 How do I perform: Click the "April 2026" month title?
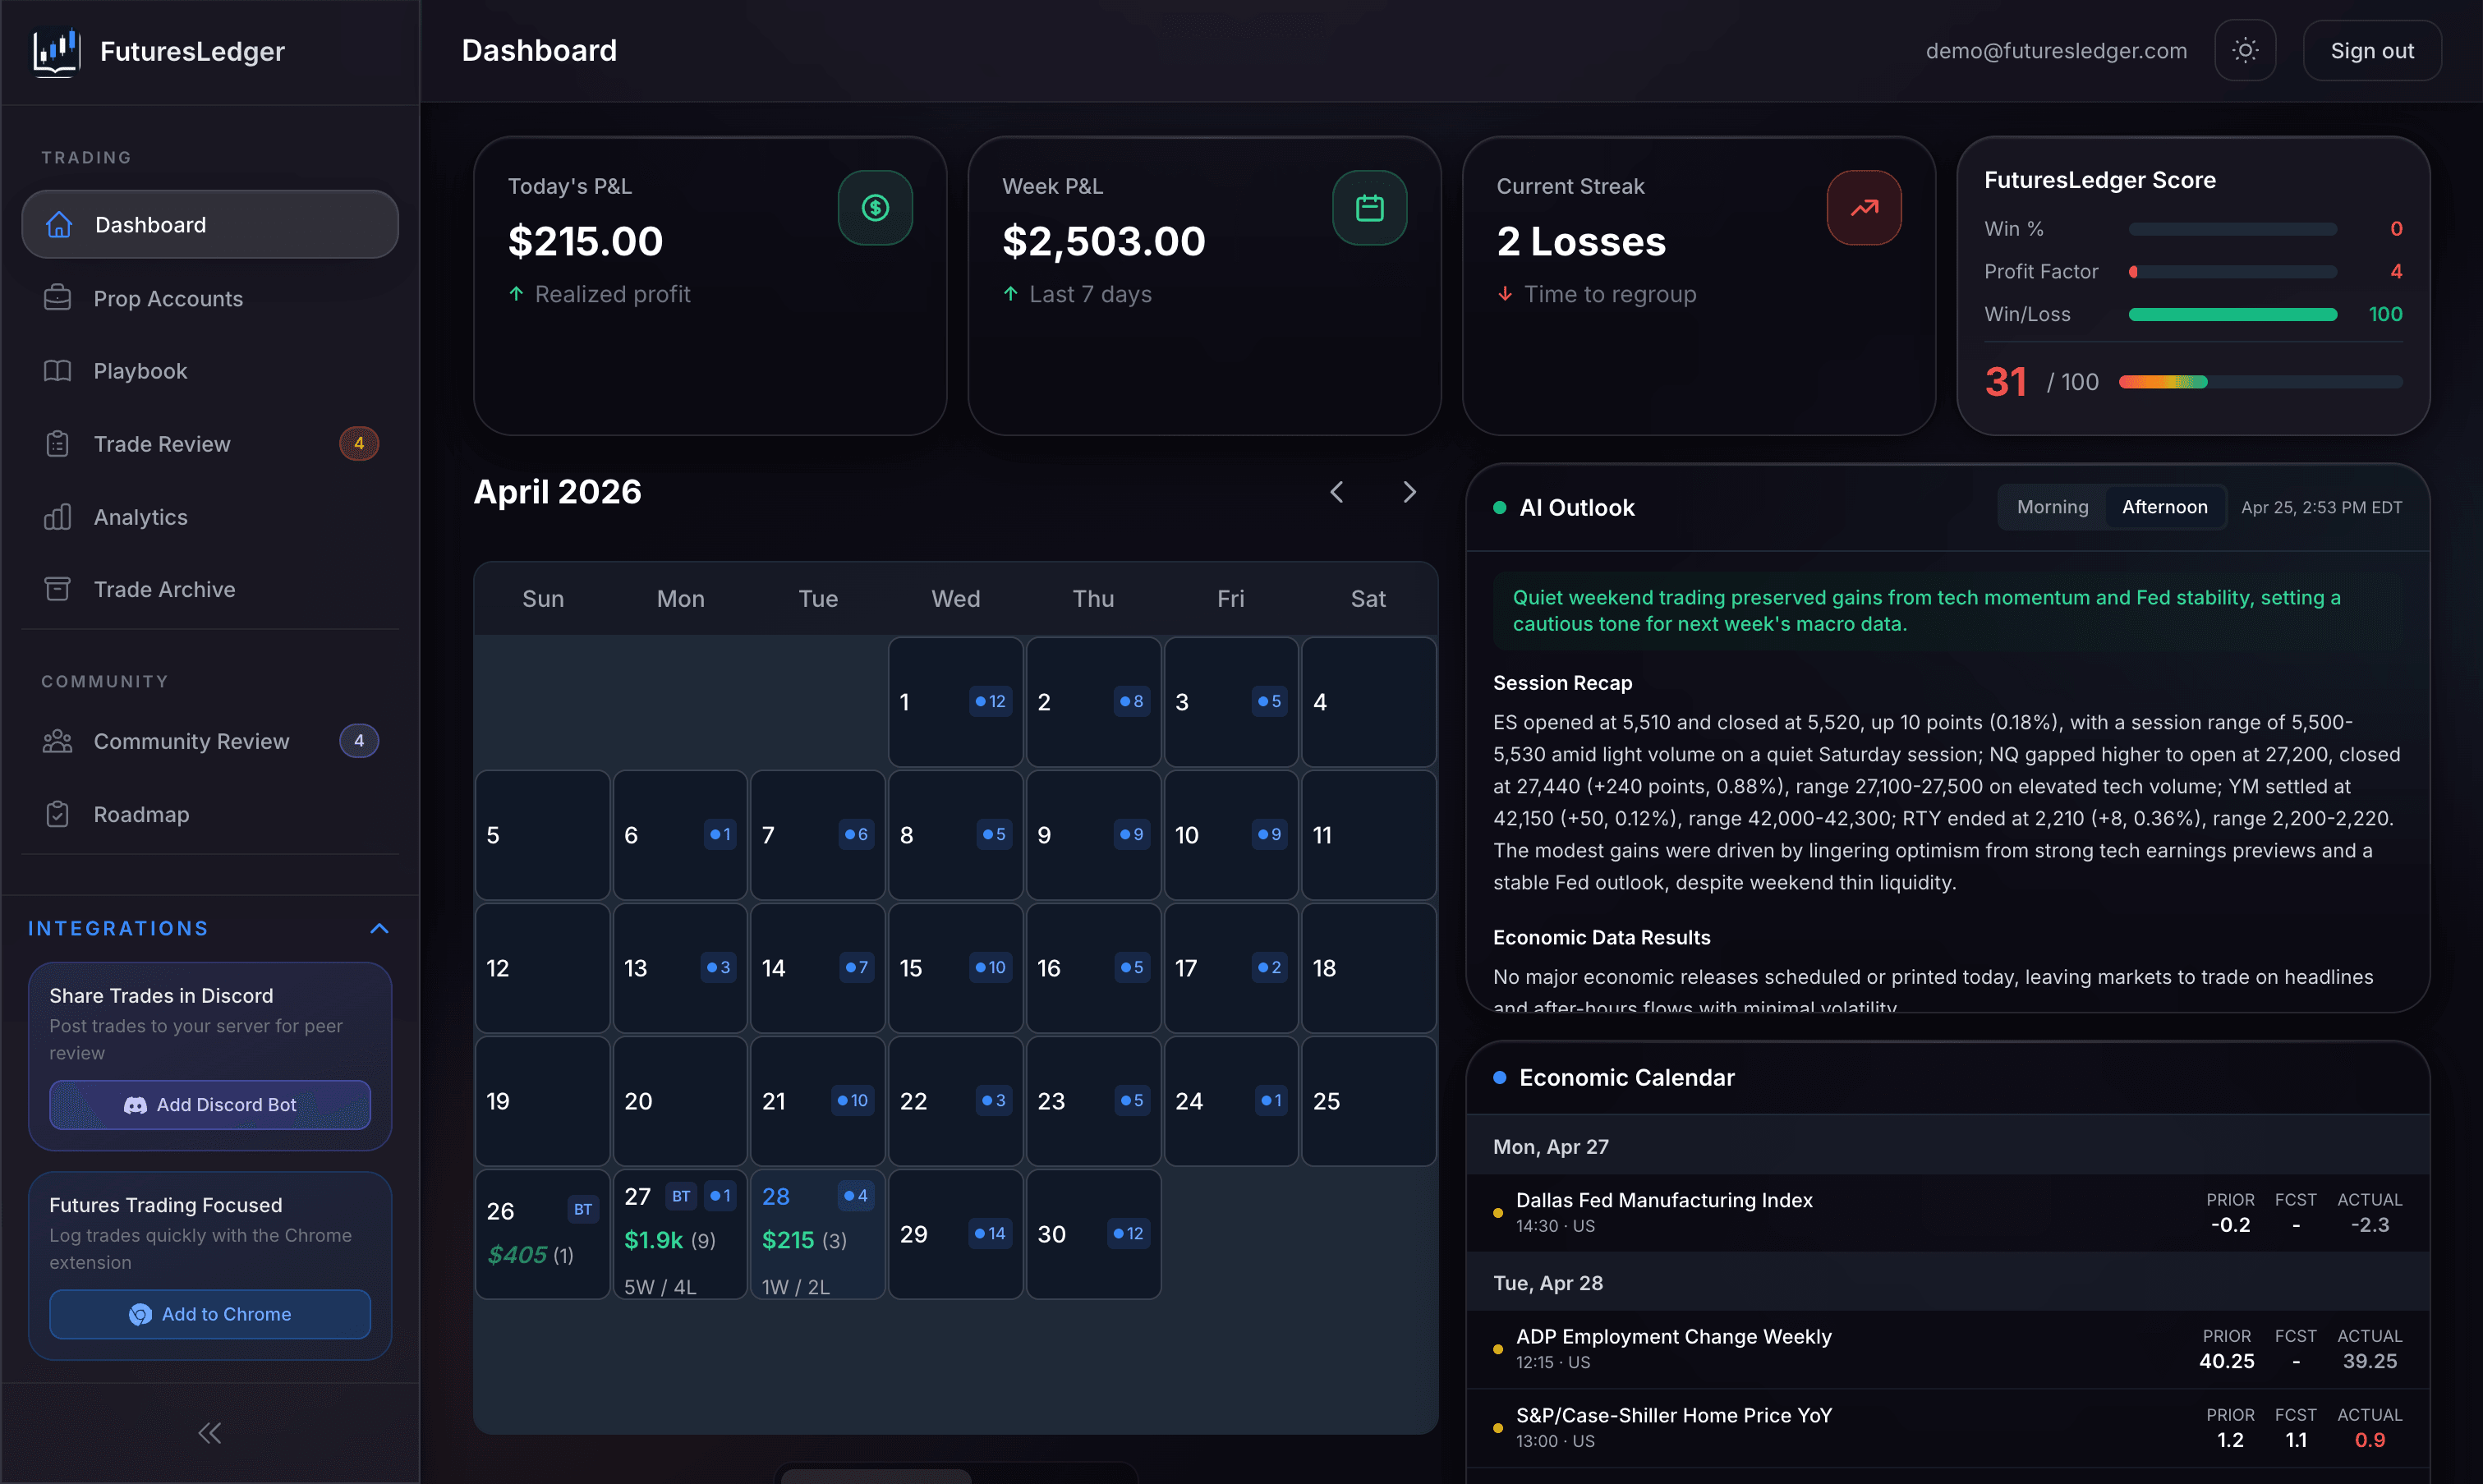coord(557,492)
